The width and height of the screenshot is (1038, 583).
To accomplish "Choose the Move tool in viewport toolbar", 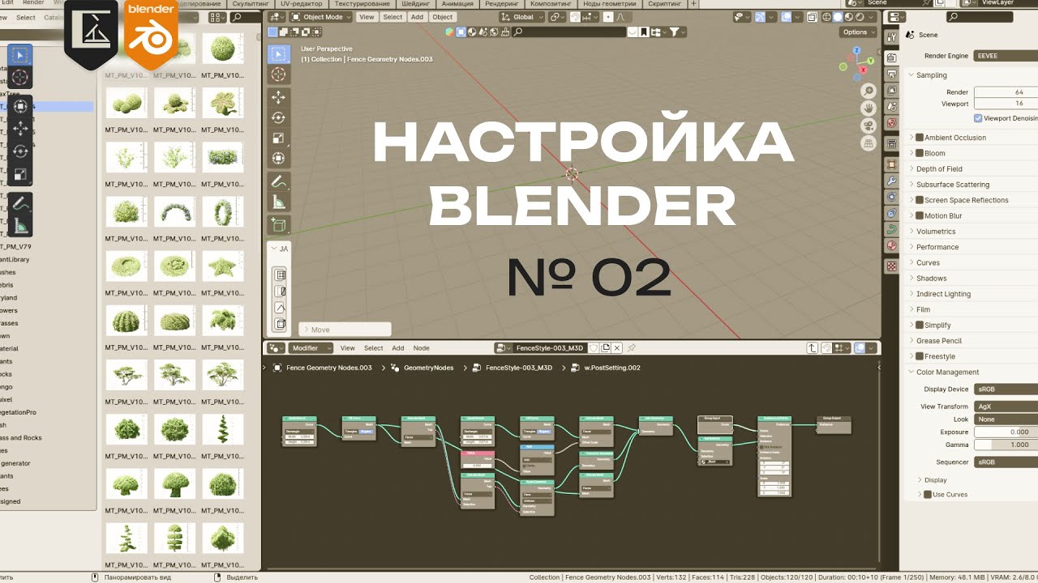I will pyautogui.click(x=278, y=97).
